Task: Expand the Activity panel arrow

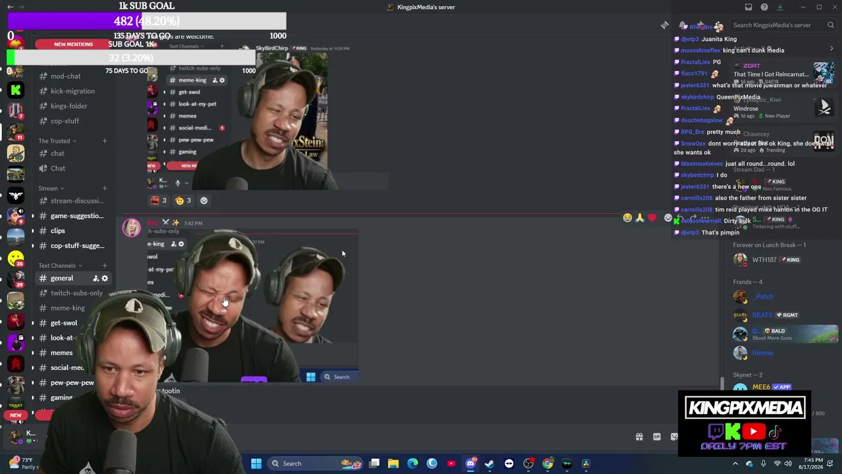Action: point(831,49)
